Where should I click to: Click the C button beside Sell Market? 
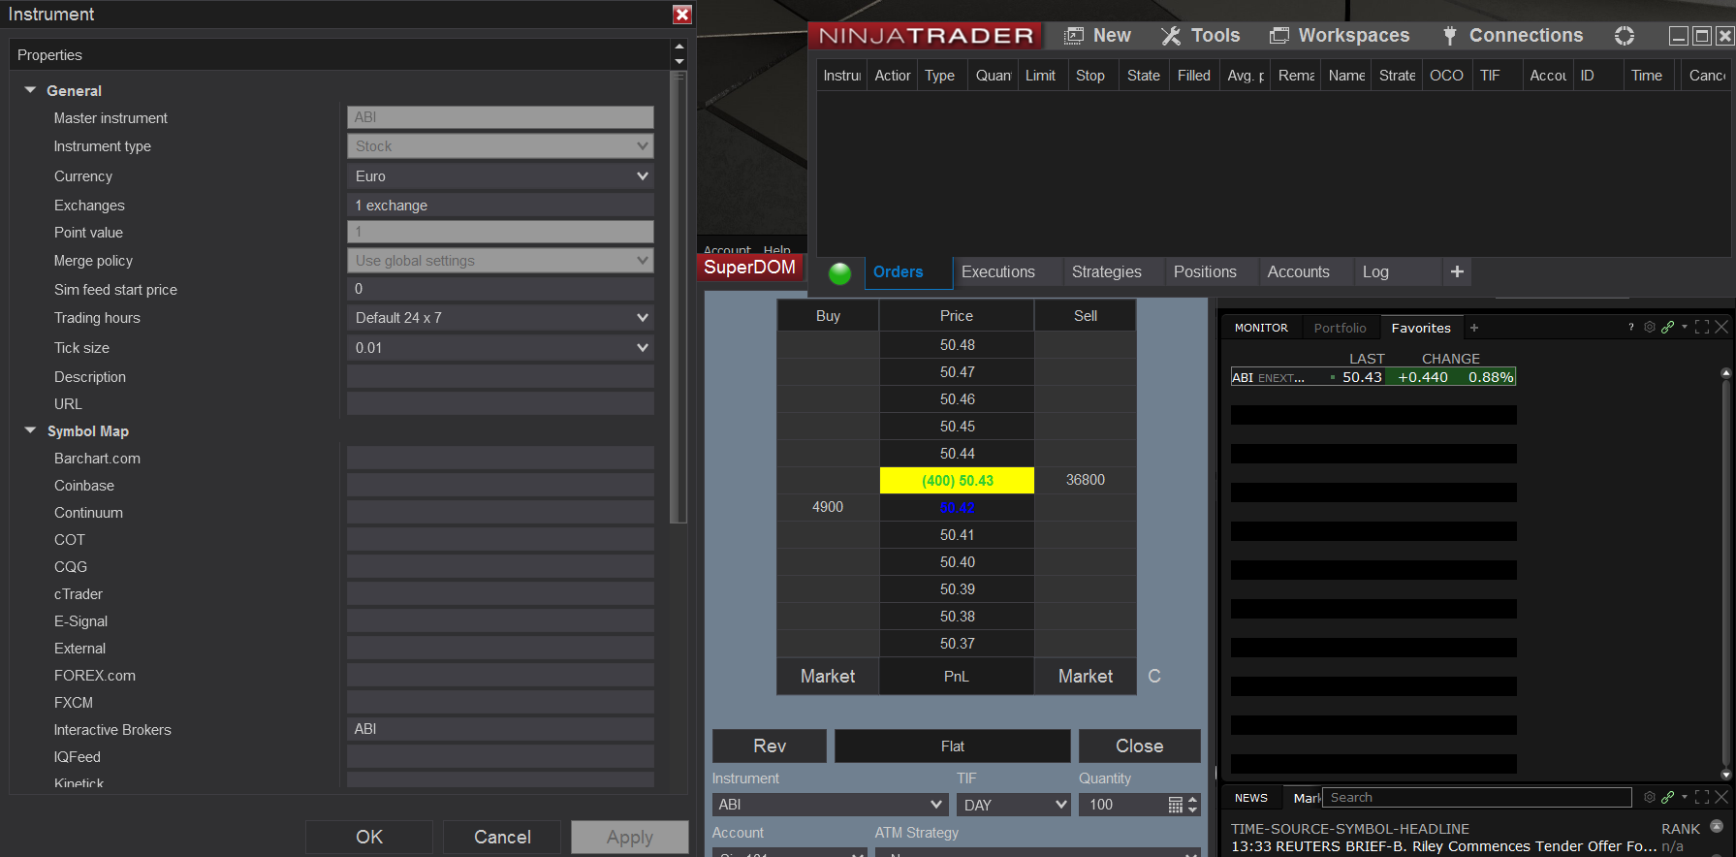[x=1154, y=677]
